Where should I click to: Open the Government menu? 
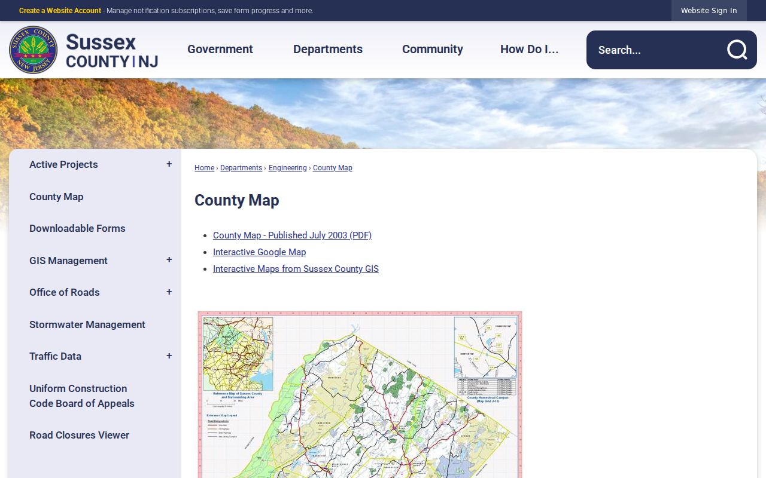click(220, 50)
